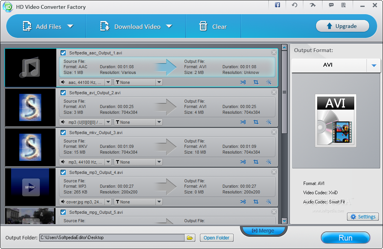Crop the Softpedia_mkv_Output_3.avi video
This screenshot has width=383, height=249.
[256, 162]
